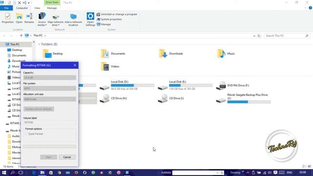The height and width of the screenshot is (176, 313).
Task: Click Start button in format dialog
Action: click(48, 157)
